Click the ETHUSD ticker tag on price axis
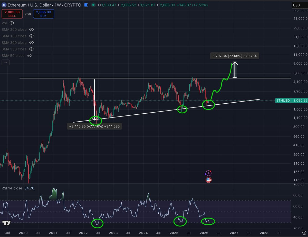This screenshot has width=308, height=237. coord(283,101)
